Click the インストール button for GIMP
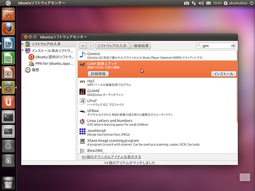The image size is (255, 191). pyautogui.click(x=224, y=74)
